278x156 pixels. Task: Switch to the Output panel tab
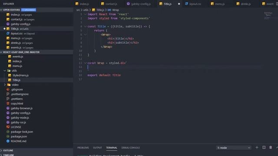coord(97,148)
